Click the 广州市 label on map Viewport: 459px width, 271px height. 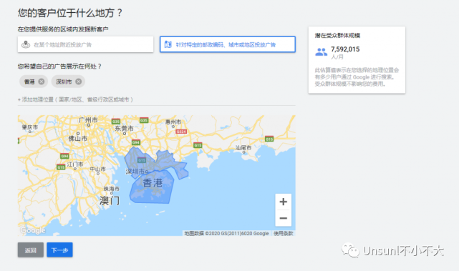pyautogui.click(x=88, y=120)
